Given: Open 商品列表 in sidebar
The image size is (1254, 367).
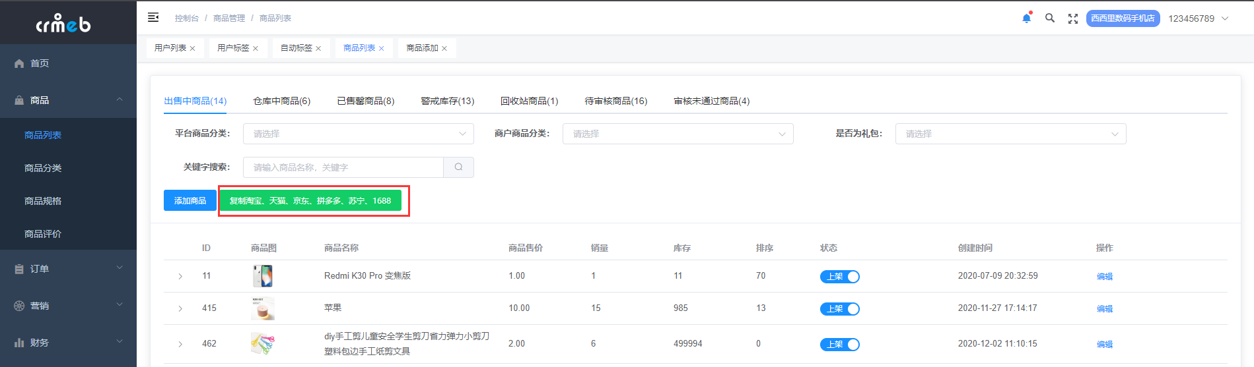Looking at the screenshot, I should pyautogui.click(x=43, y=135).
